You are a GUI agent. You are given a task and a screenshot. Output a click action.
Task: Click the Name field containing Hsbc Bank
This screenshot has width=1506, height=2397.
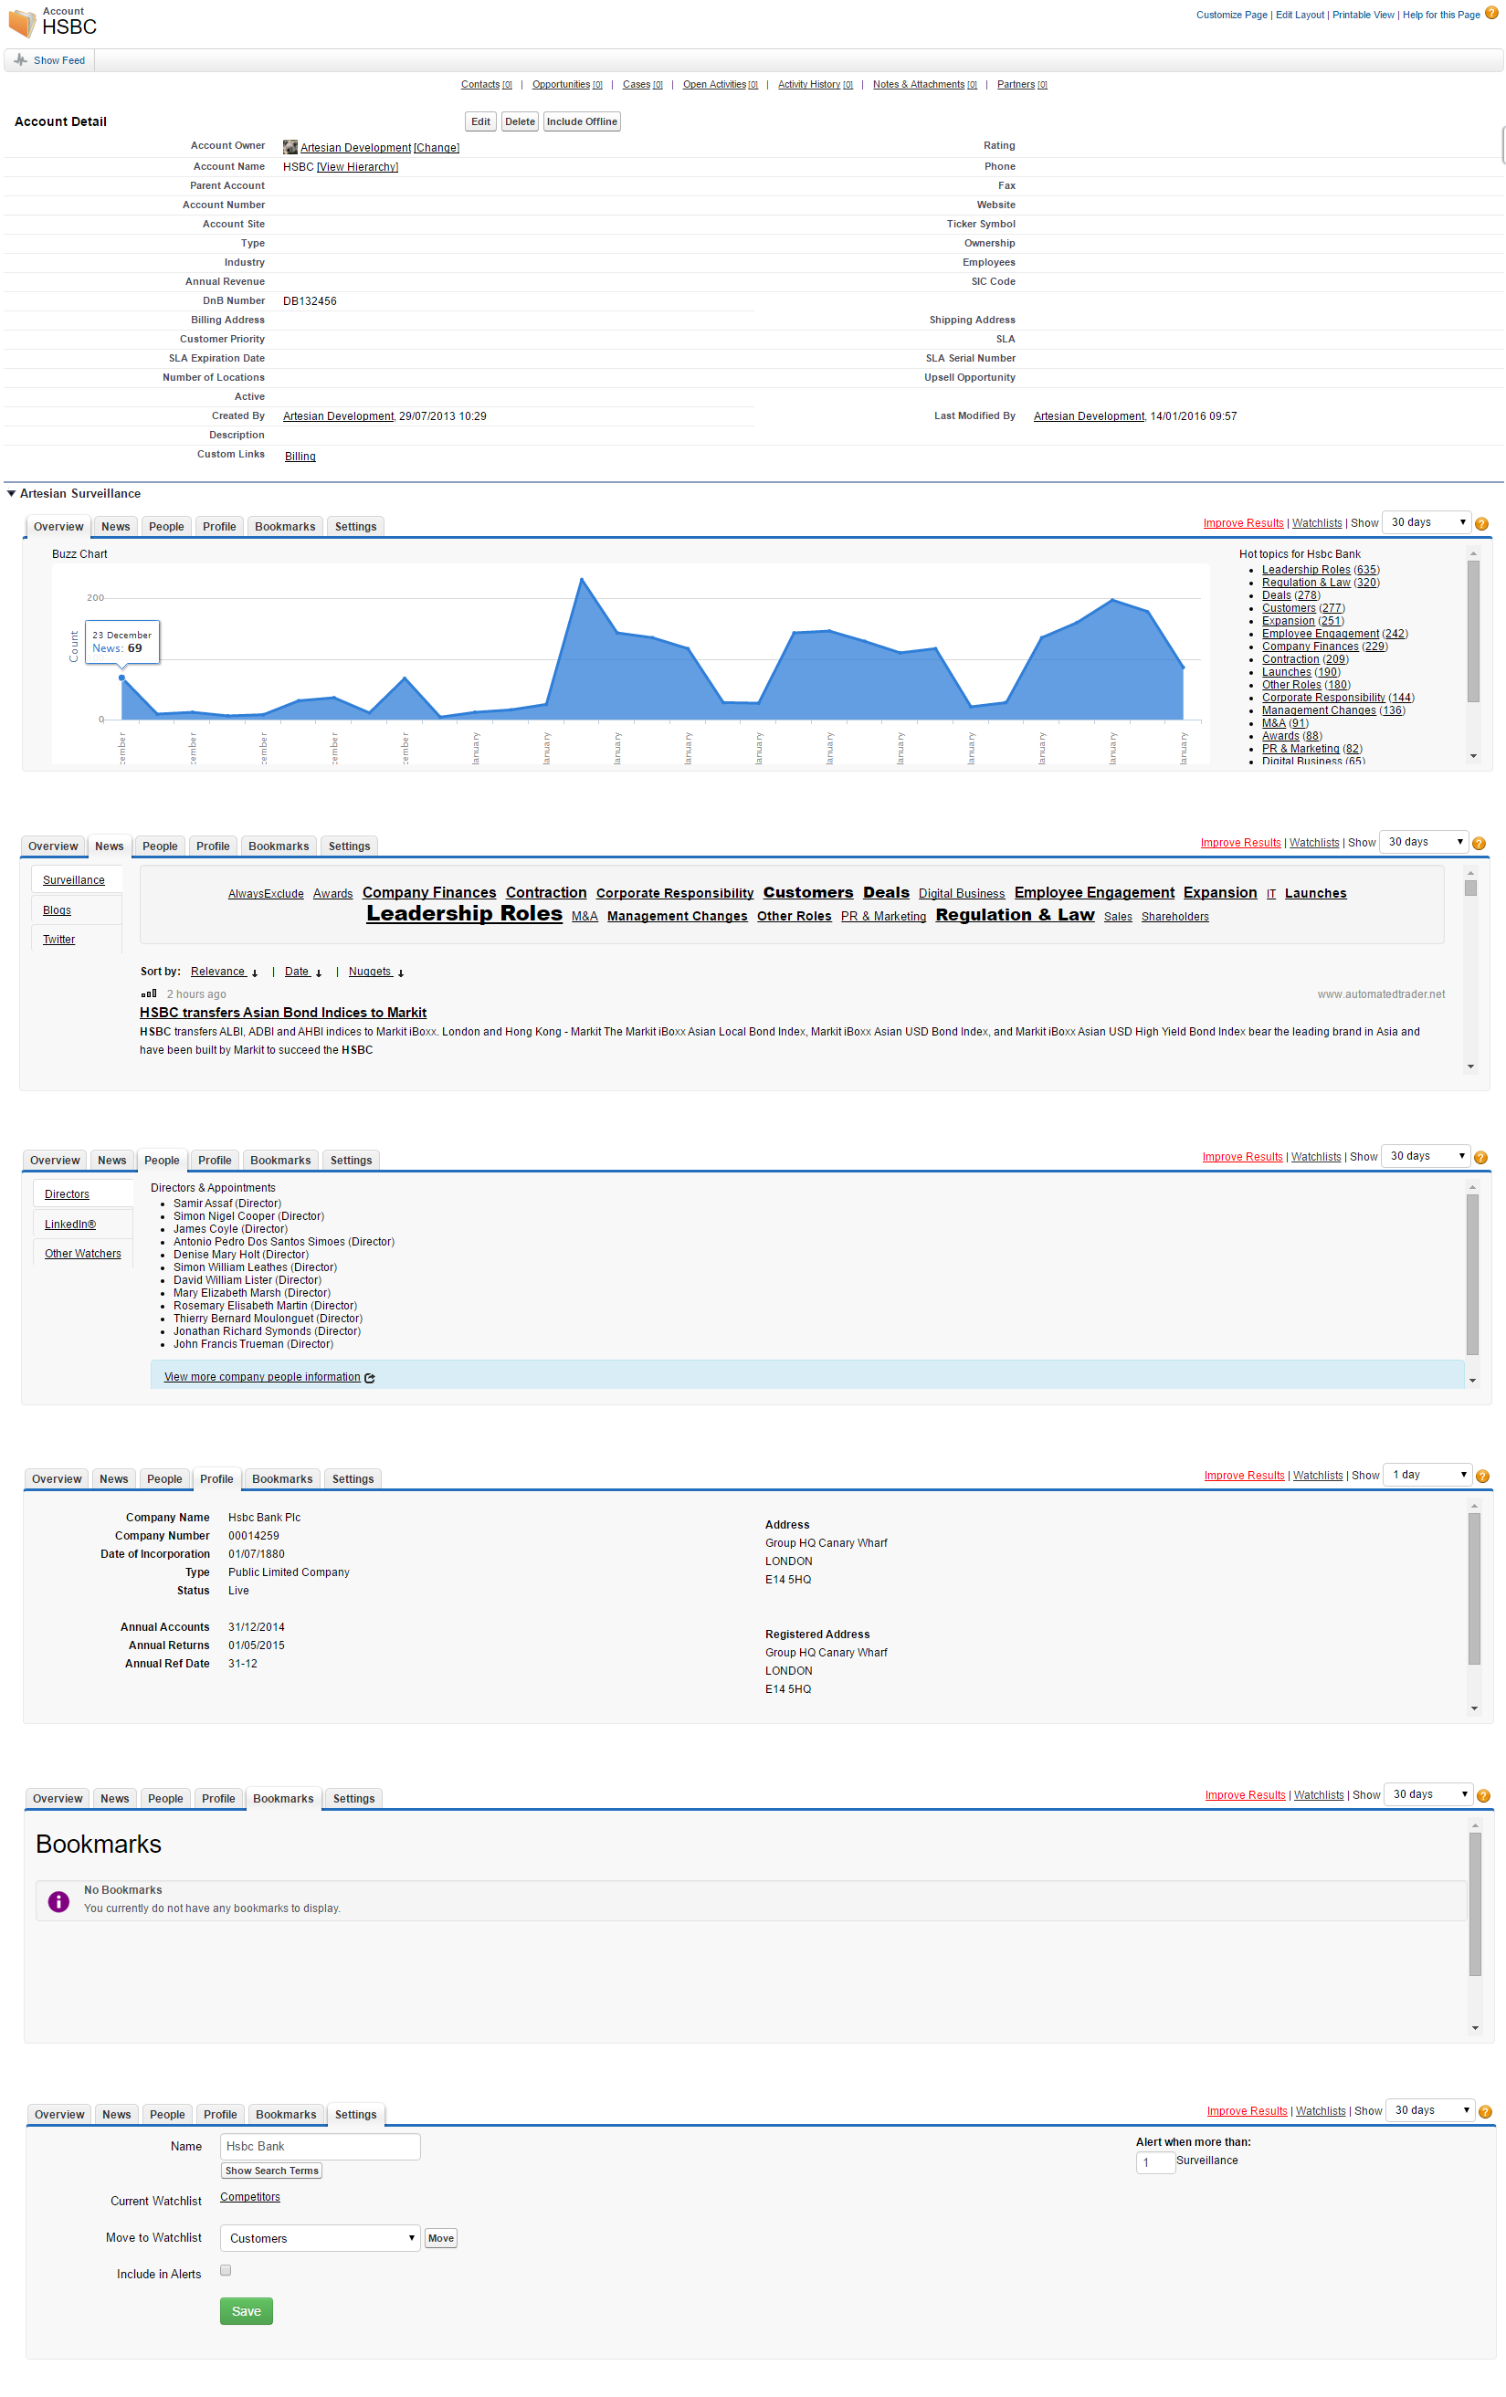point(320,2146)
